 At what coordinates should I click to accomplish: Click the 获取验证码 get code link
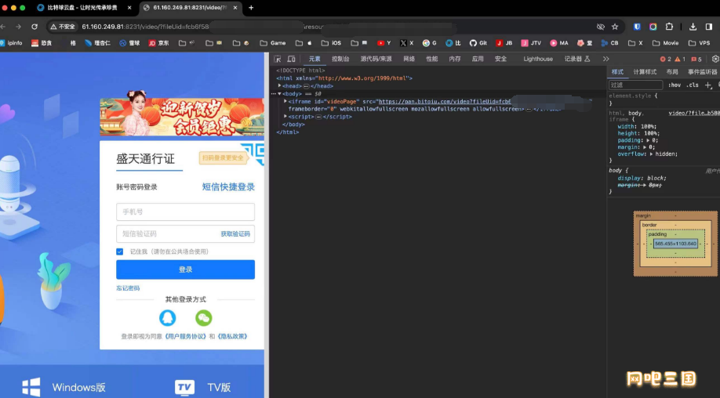pyautogui.click(x=235, y=233)
